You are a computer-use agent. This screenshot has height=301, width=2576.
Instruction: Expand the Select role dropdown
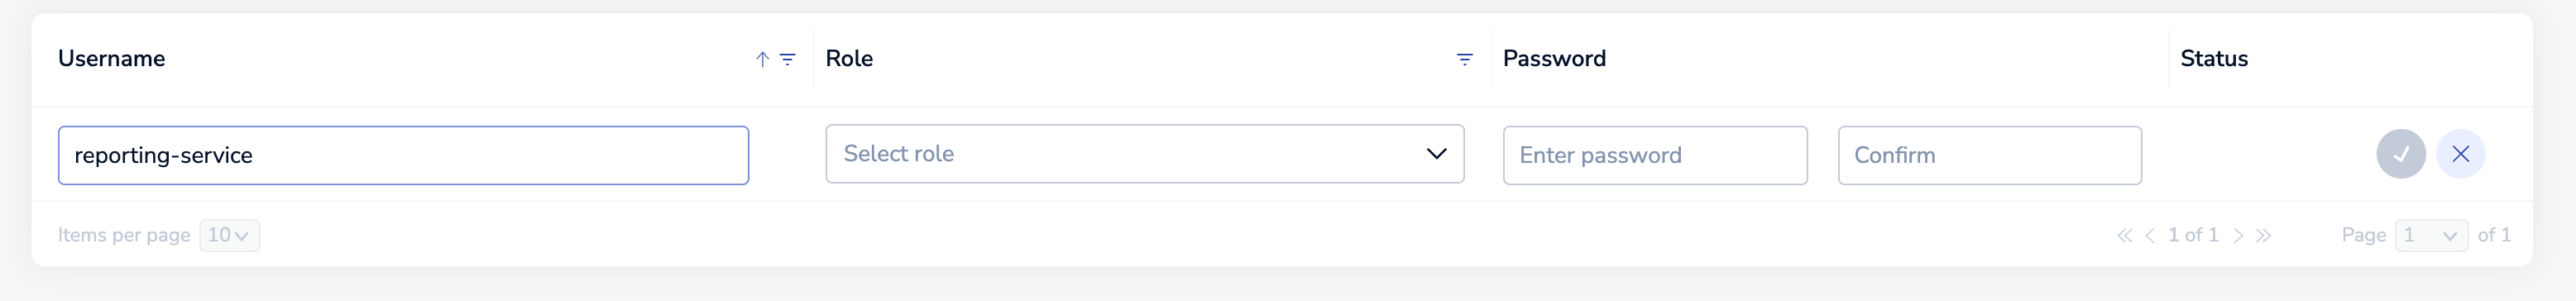click(x=1145, y=154)
